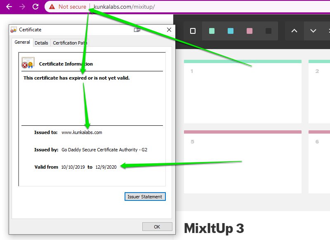
Task: Click the Go Daddy Secure Certificate Authority text
Action: (x=104, y=150)
